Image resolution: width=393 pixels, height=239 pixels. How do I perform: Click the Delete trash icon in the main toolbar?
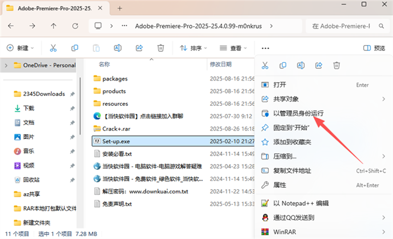click(161, 48)
